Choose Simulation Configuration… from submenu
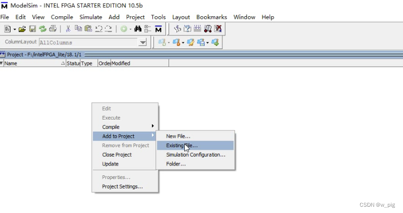 tap(195, 155)
